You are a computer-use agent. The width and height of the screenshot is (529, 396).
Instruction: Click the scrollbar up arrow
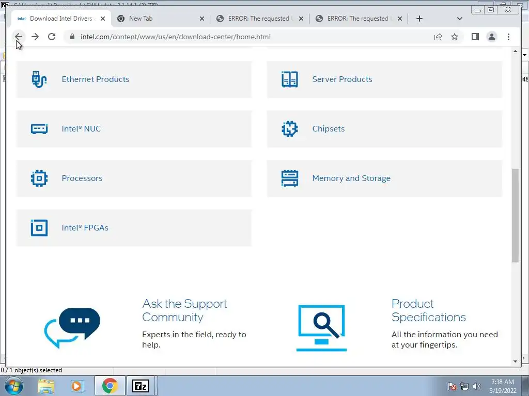(515, 51)
